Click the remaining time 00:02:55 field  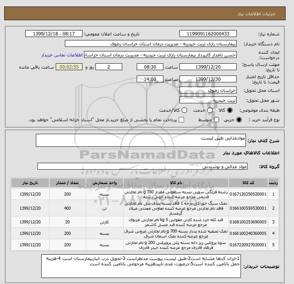coord(69,67)
